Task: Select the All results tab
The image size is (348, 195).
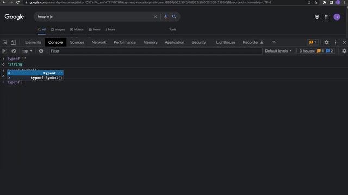Action: coord(42,29)
